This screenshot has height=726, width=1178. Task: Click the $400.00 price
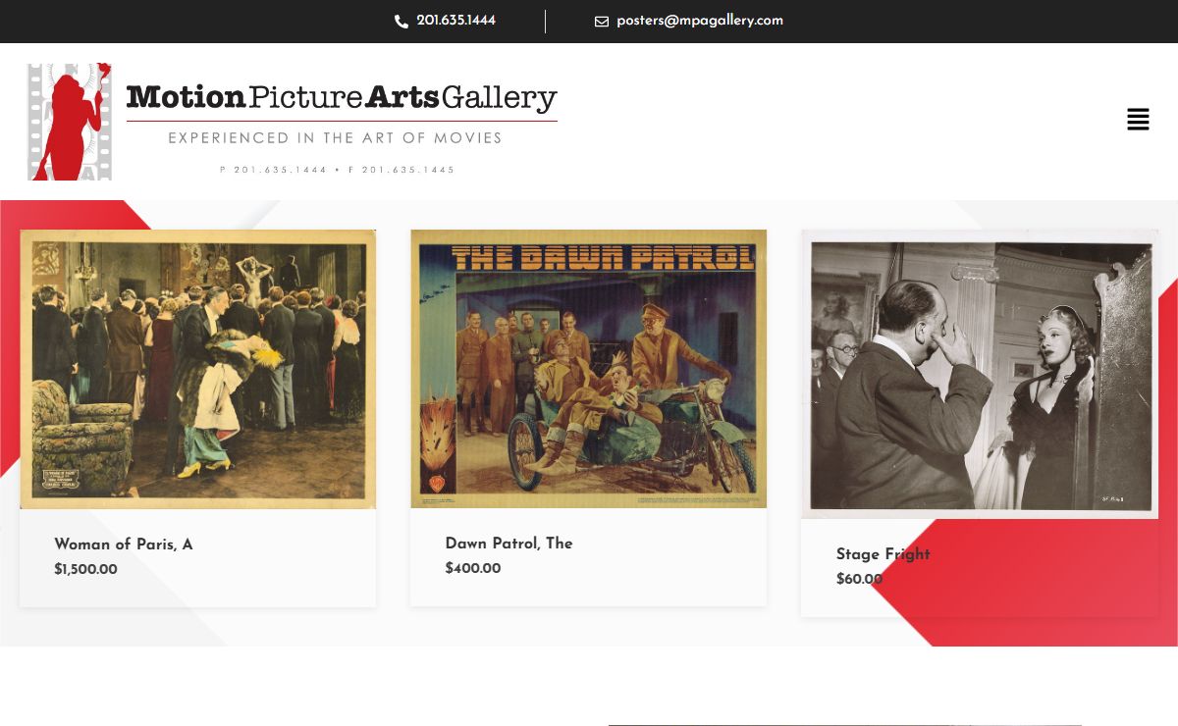[473, 569]
